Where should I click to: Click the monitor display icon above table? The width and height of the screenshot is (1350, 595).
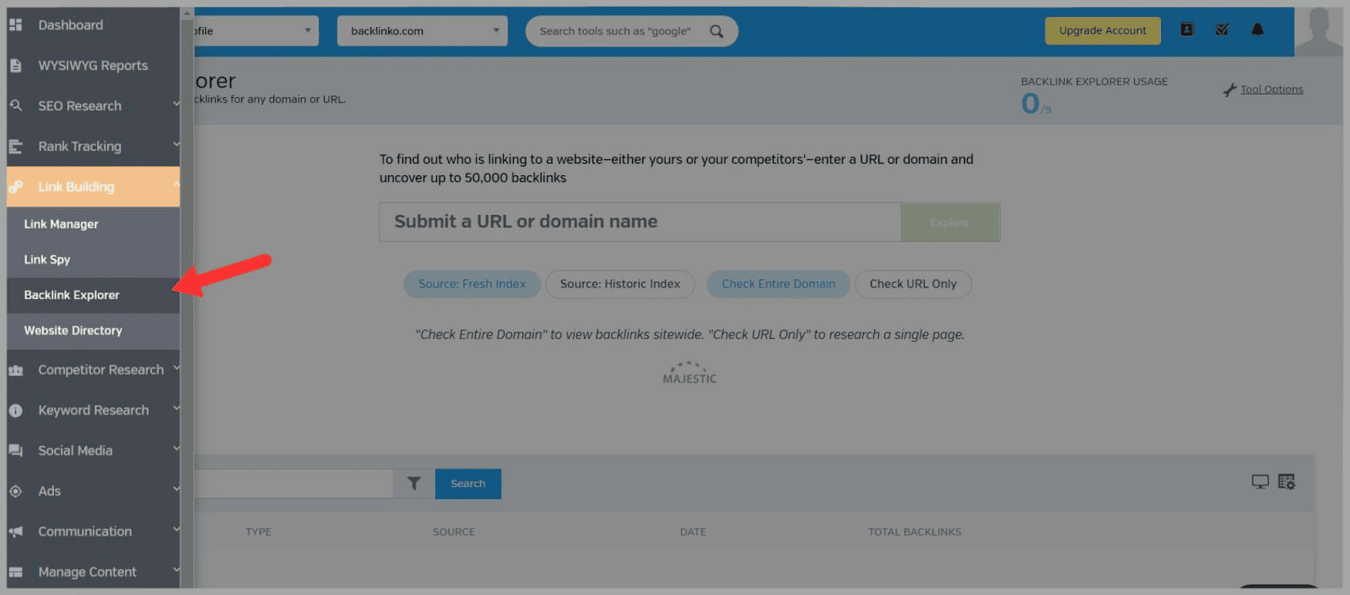click(x=1260, y=482)
